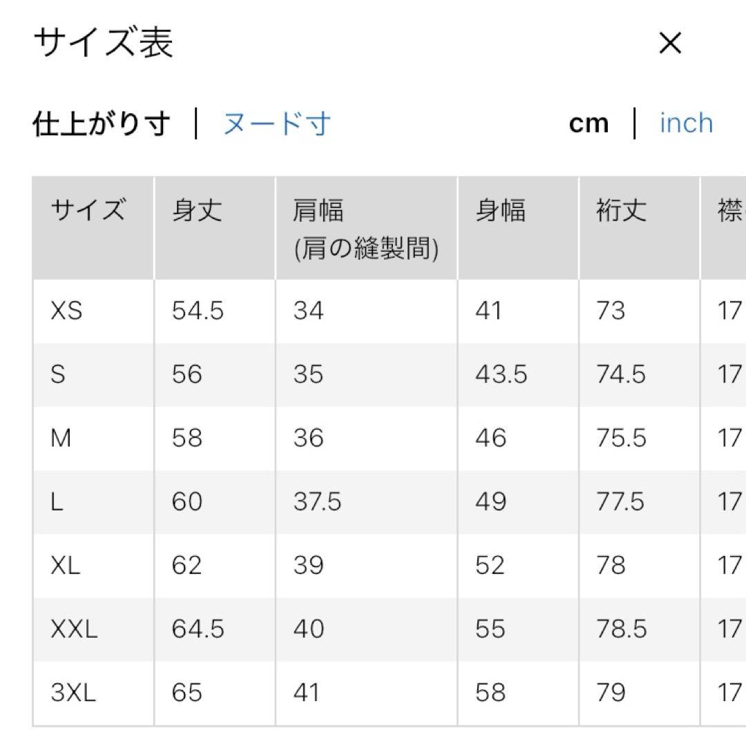Switch to the ヌード寸 tab
The width and height of the screenshot is (746, 746).
(276, 124)
